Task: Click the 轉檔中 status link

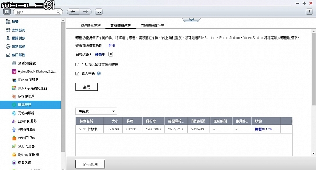Action: pyautogui.click(x=100, y=54)
